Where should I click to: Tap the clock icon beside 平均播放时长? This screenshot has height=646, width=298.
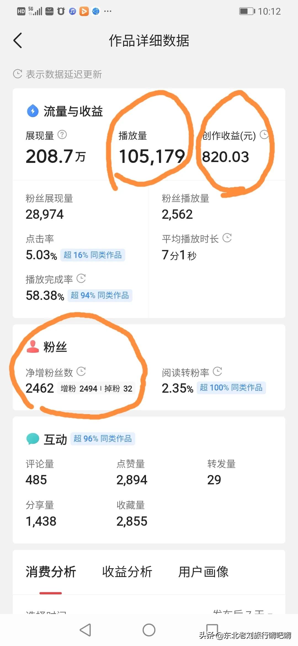click(227, 238)
